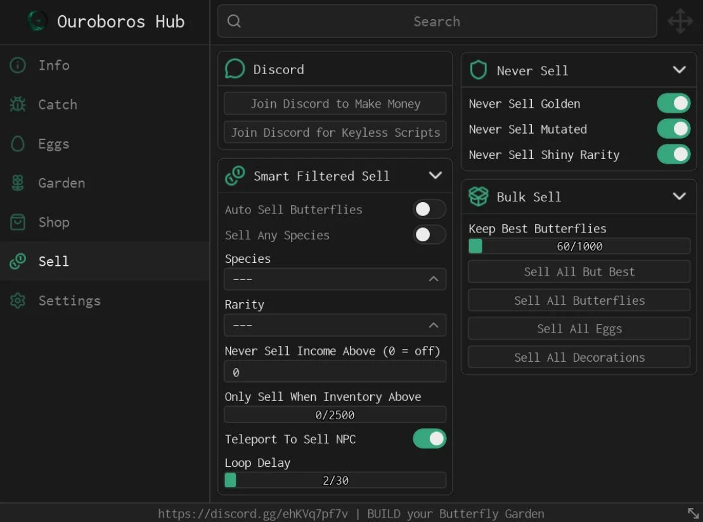Click the gear icon beside Settings
Image resolution: width=703 pixels, height=522 pixels.
tap(18, 301)
